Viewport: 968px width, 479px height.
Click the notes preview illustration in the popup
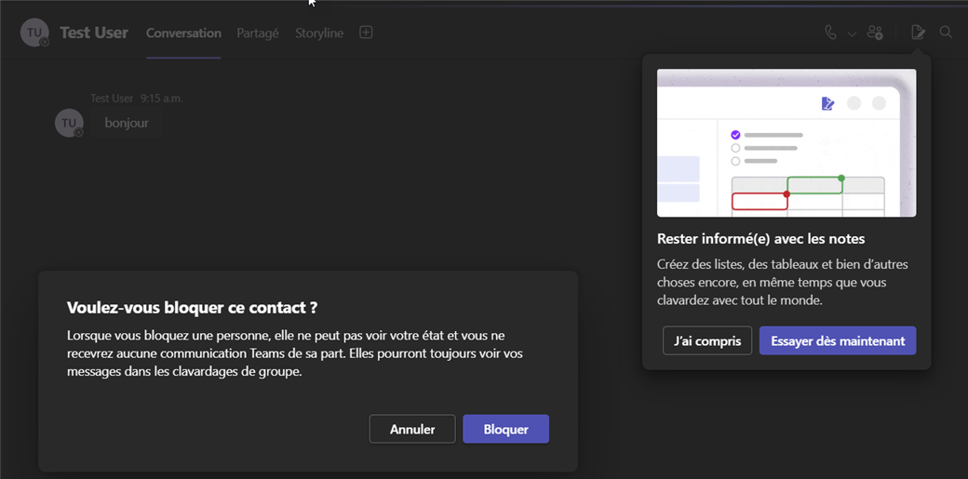pos(786,142)
